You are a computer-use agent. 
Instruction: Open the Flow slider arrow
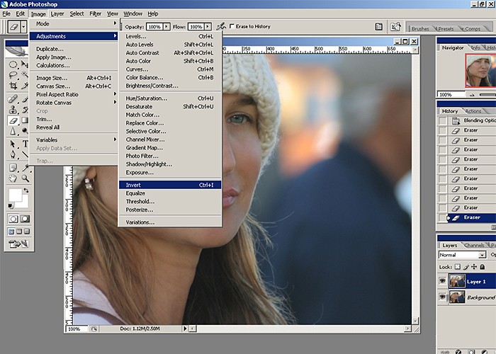[x=208, y=27]
